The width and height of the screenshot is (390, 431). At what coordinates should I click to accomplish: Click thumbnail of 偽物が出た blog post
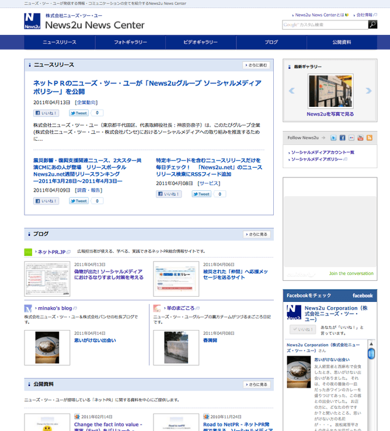click(47, 279)
